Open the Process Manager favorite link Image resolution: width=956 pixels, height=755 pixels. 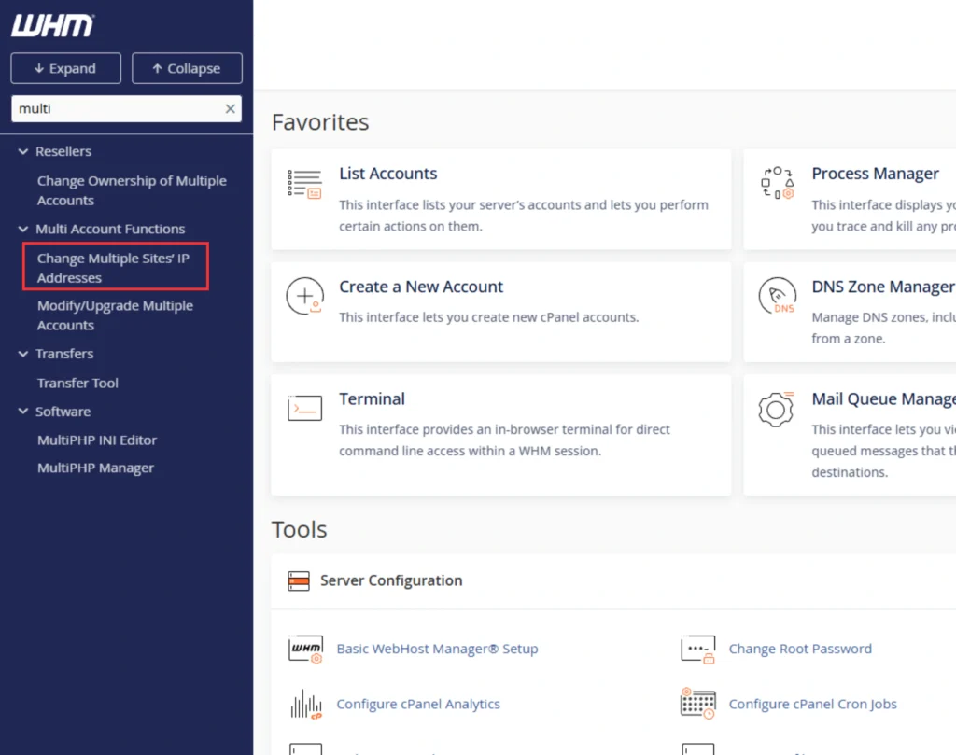(876, 174)
